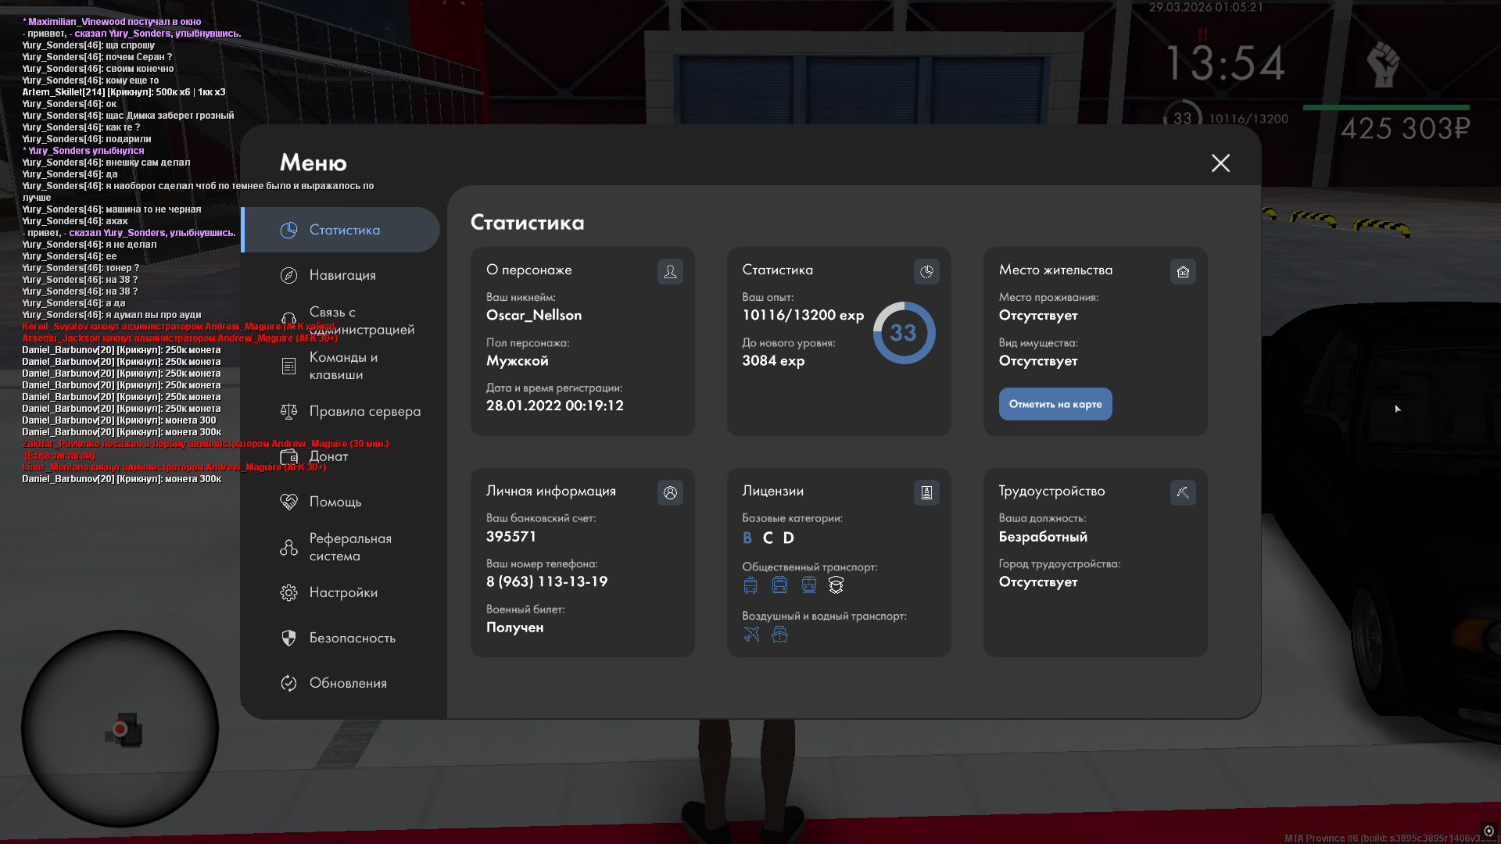Screen dimensions: 1501x844
Task: Click the user icon in О персонаже card
Action: [670, 271]
